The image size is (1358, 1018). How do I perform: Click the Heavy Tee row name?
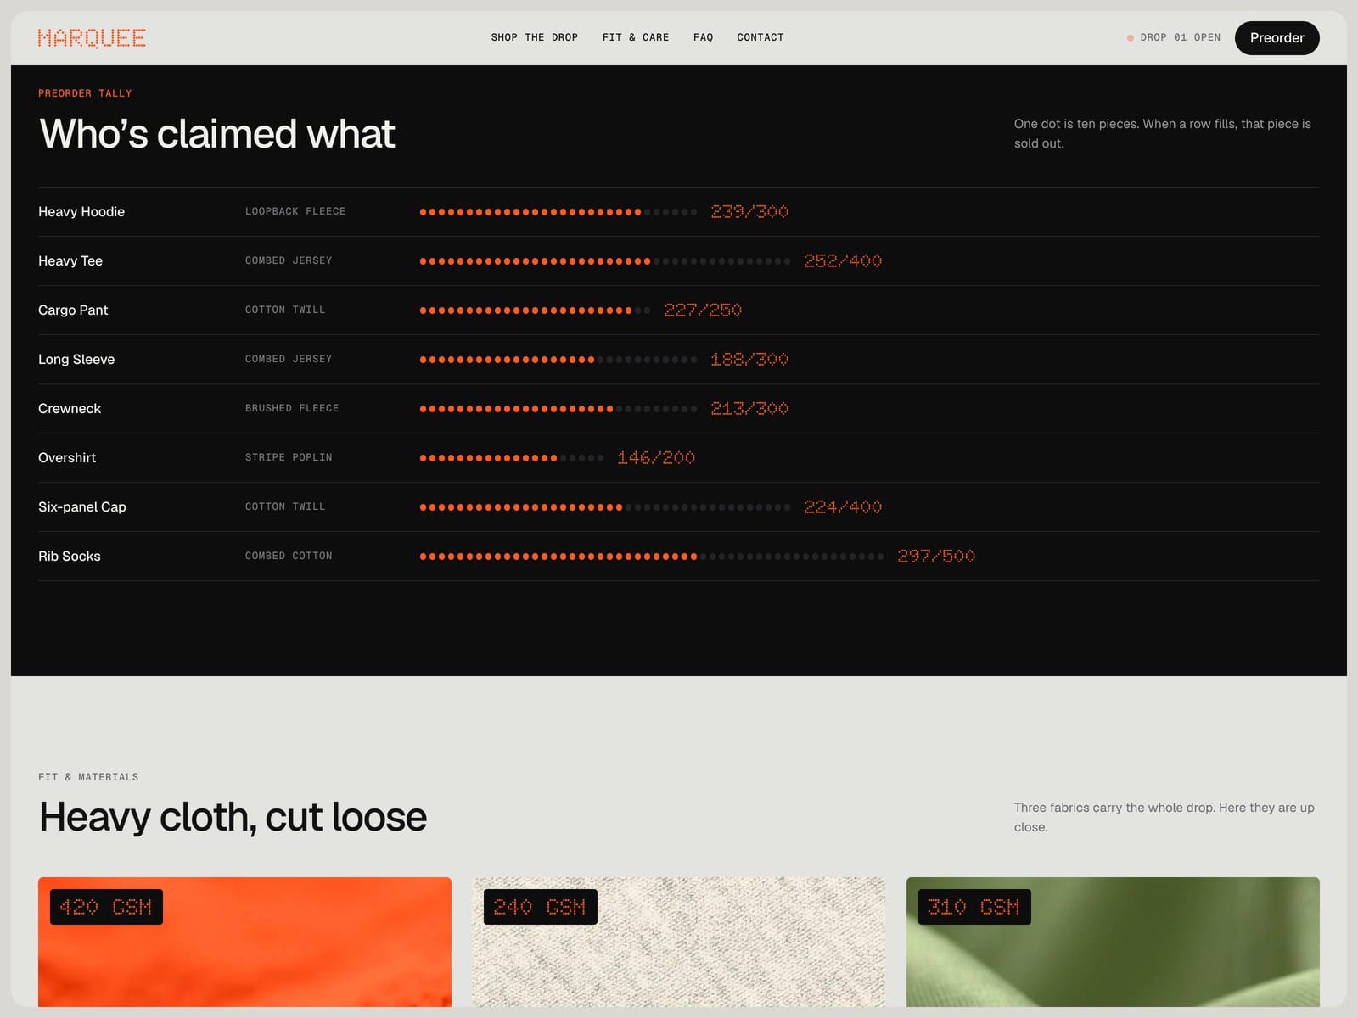(70, 260)
